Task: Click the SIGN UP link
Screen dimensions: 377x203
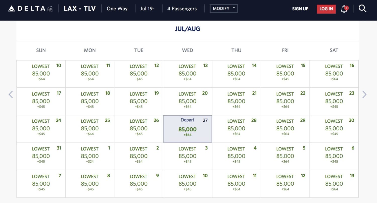Action: click(x=300, y=9)
